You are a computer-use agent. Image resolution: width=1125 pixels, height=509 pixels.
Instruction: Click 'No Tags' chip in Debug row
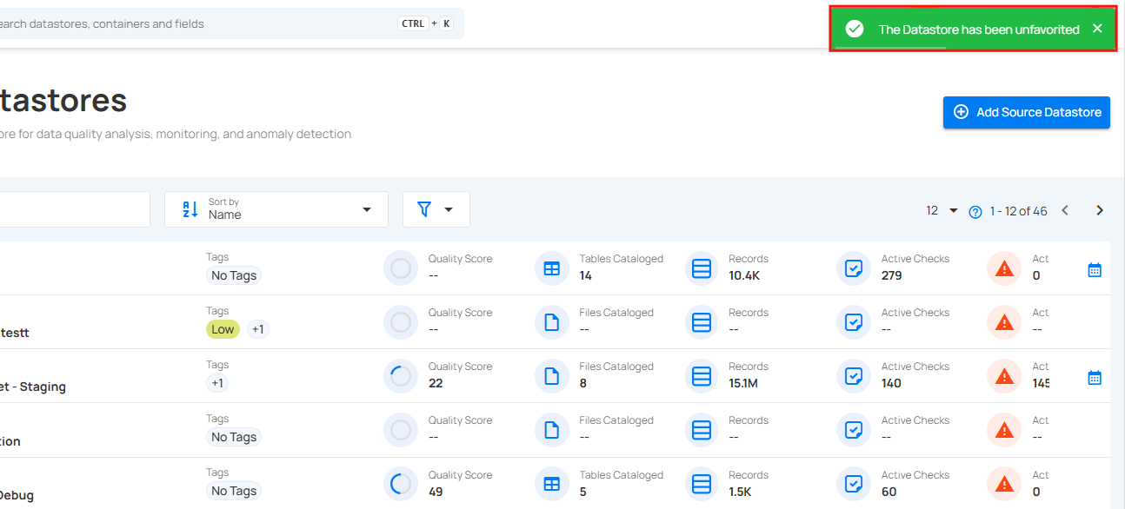234,491
